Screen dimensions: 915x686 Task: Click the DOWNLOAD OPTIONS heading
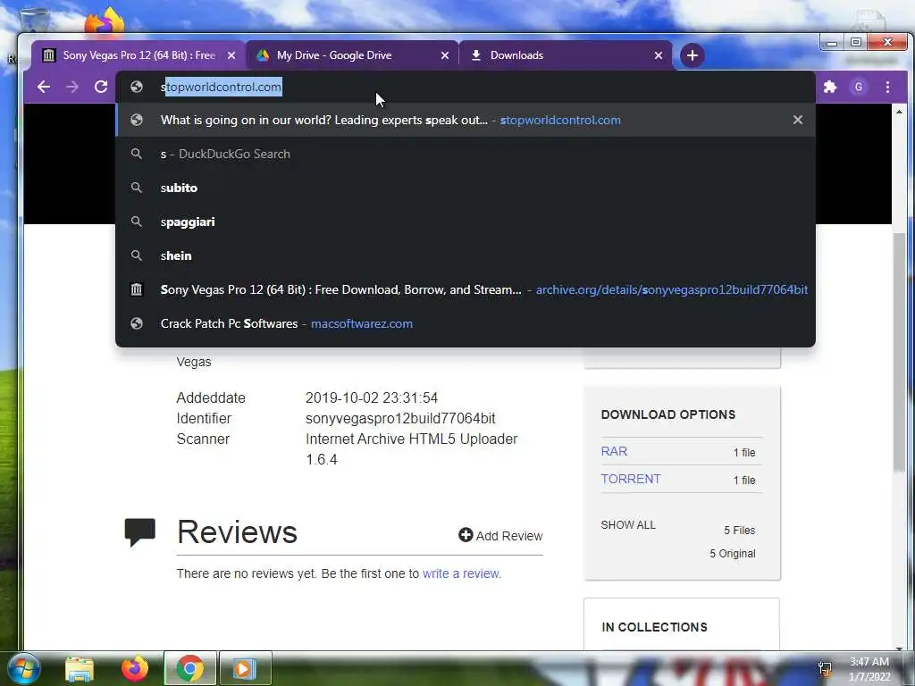pos(668,414)
